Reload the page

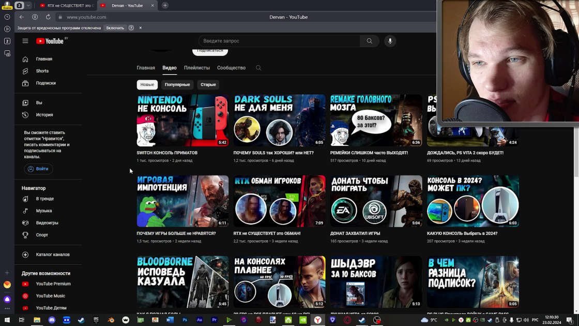48,17
